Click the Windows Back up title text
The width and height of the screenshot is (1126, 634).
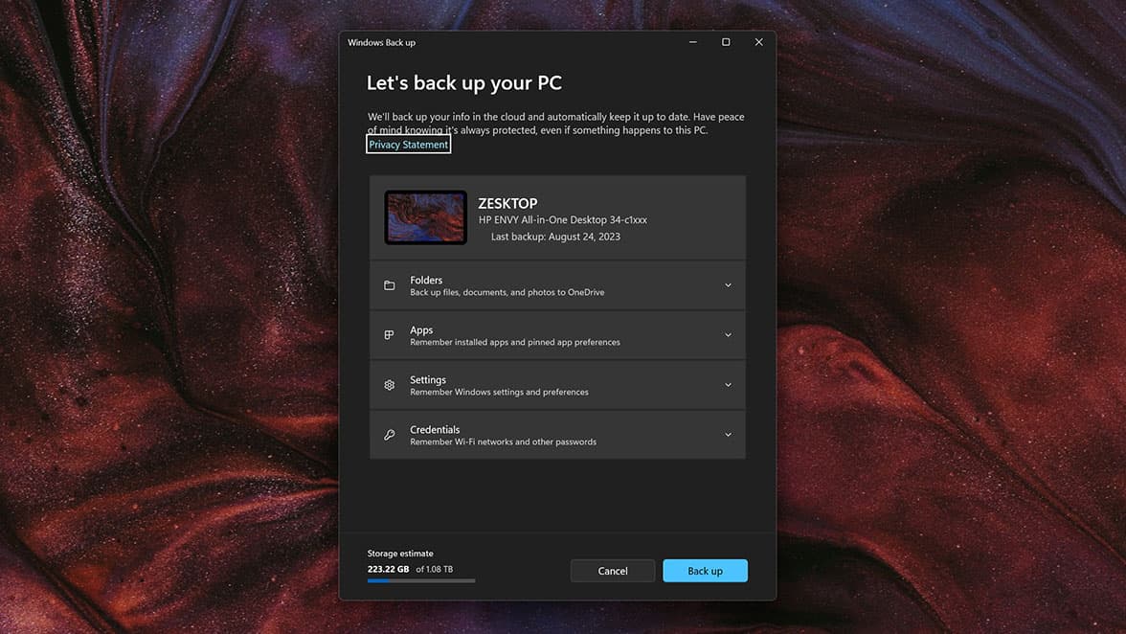pyautogui.click(x=382, y=42)
